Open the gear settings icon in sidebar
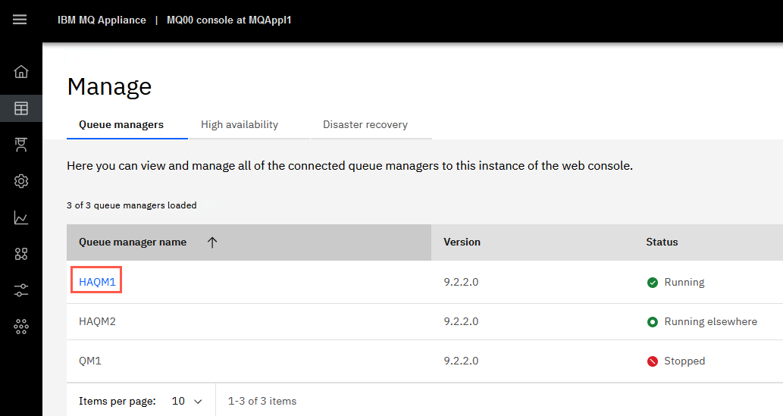Screen dimensions: 783x416 pos(21,181)
